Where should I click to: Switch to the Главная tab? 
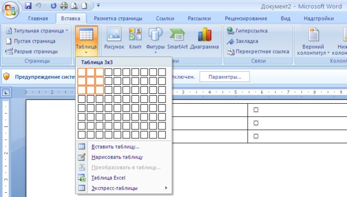[38, 19]
